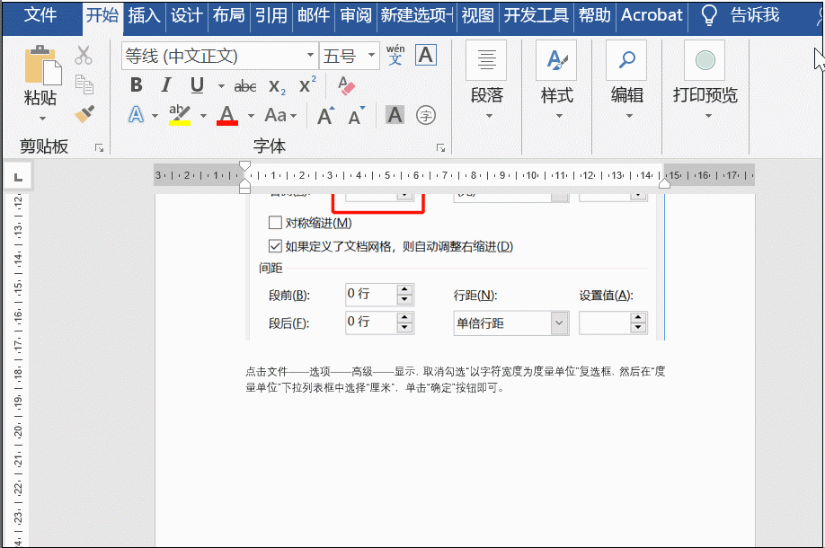Open the 剪贴板 dialog launcher
The image size is (825, 548).
click(x=100, y=148)
